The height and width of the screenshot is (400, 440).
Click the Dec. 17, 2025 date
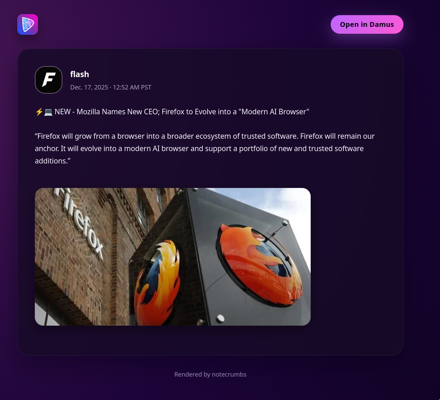click(x=89, y=87)
